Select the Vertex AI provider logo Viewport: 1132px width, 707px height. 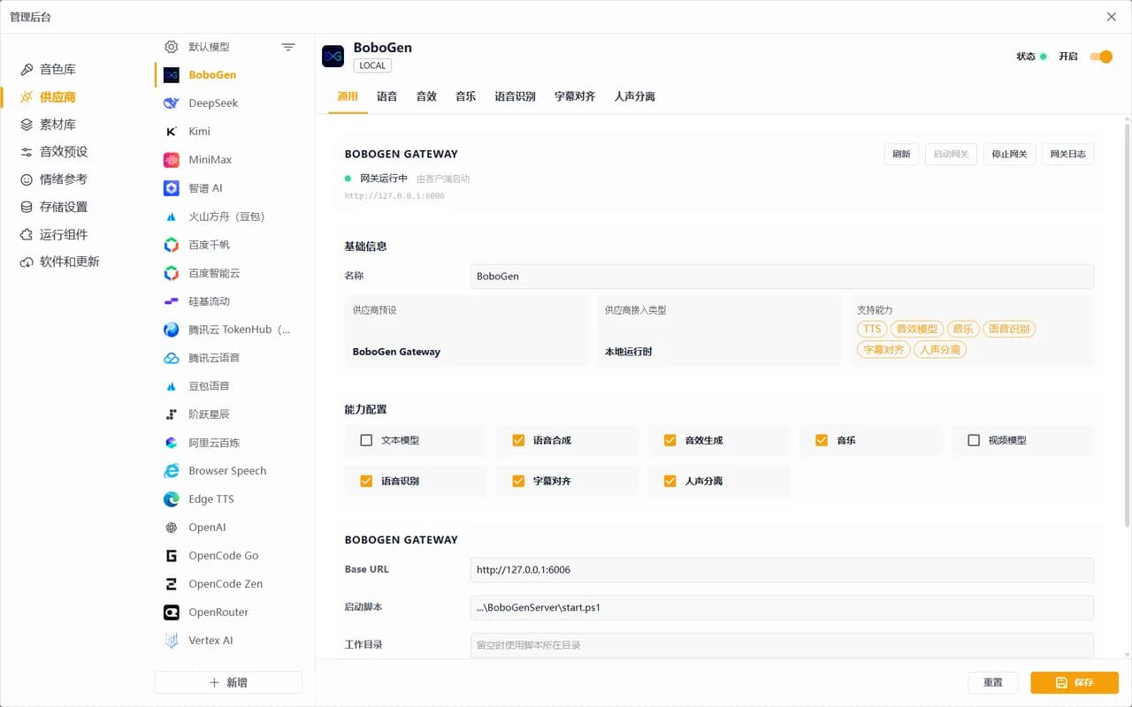(x=172, y=641)
